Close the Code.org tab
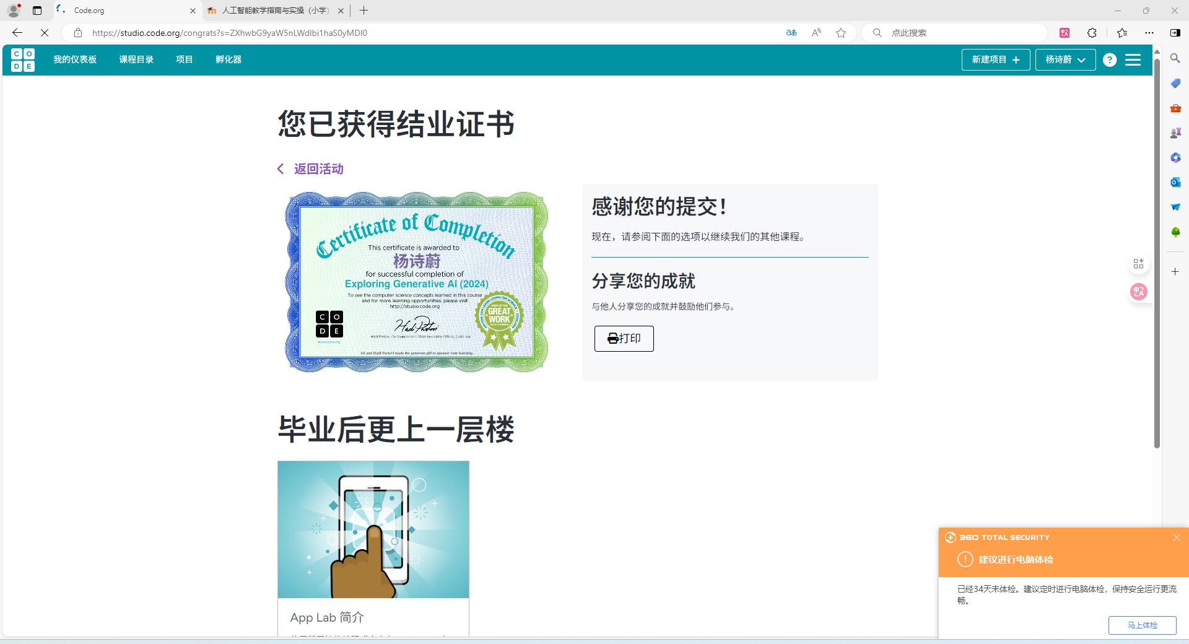 point(193,11)
